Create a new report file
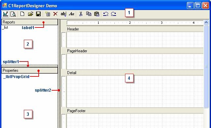The width and height of the screenshot is (211, 128). tap(22, 14)
